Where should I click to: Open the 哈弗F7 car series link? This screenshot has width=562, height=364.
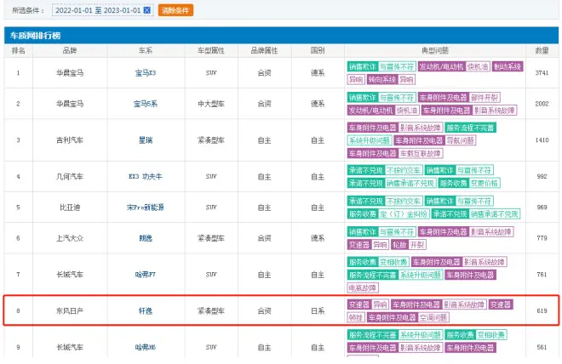(x=146, y=275)
